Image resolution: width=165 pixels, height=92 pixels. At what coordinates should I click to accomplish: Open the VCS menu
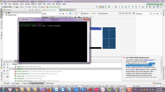[x=53, y=4]
